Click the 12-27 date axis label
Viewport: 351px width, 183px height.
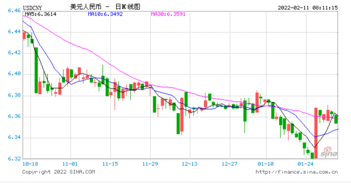pyautogui.click(x=229, y=164)
